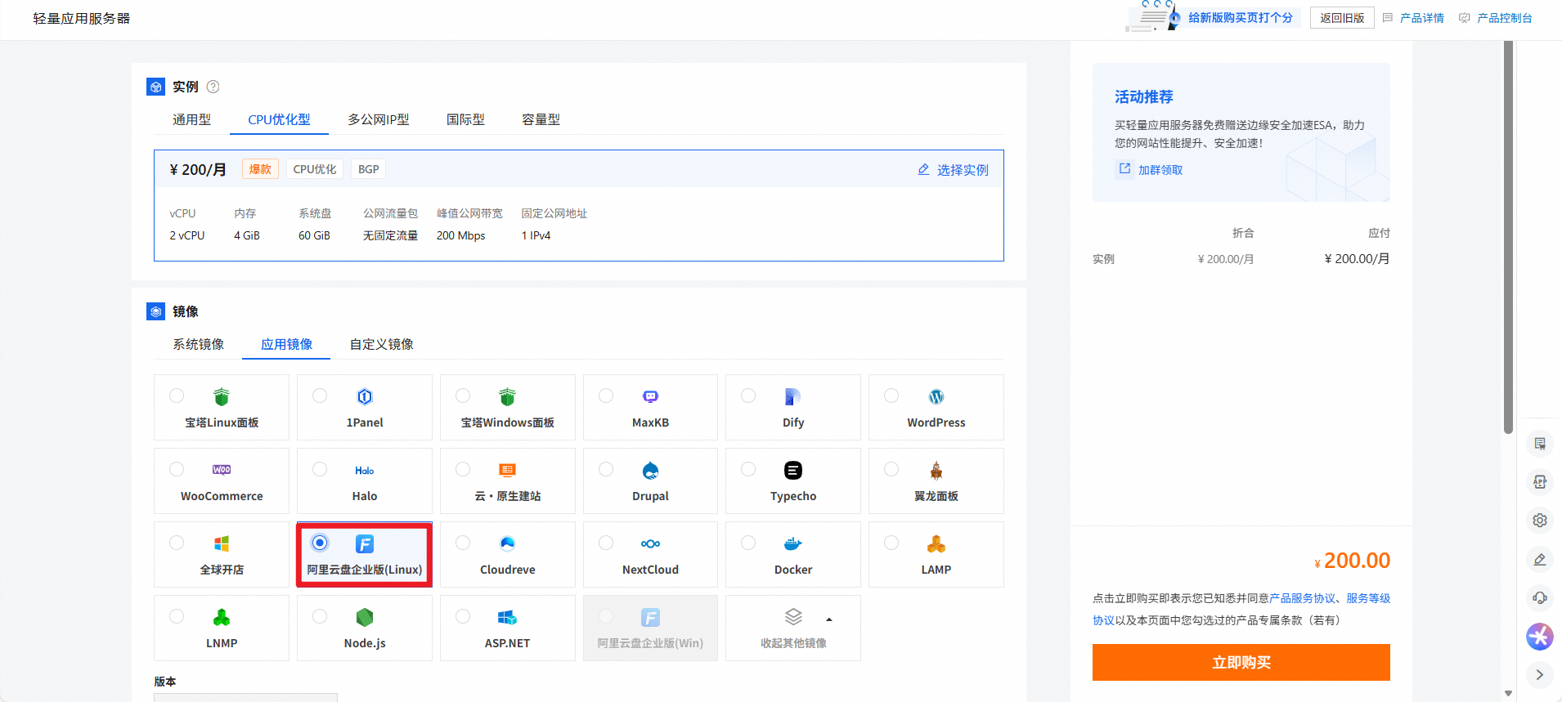Select the 1Panel radio button

click(320, 396)
